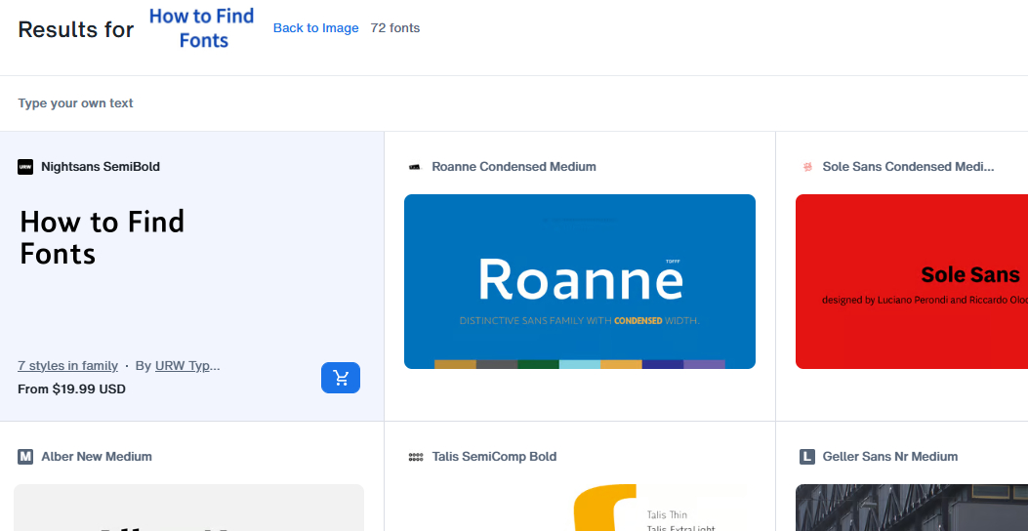Add Nightsans SemiBold to cart
The image size is (1028, 531).
coord(341,378)
